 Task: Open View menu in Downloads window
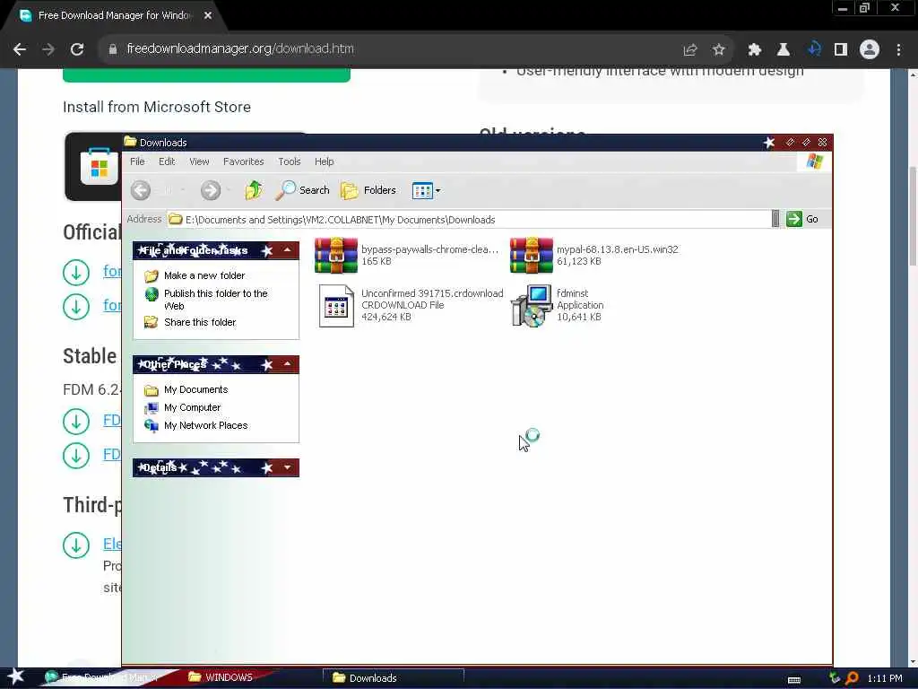click(x=199, y=161)
